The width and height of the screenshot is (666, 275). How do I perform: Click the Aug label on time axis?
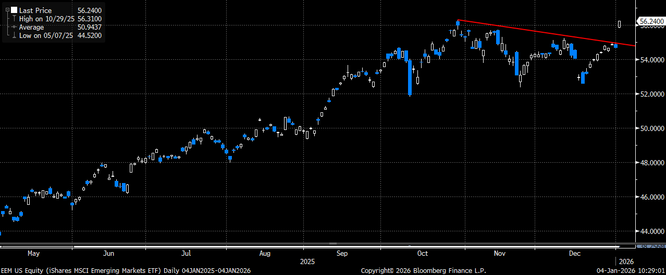click(x=265, y=253)
